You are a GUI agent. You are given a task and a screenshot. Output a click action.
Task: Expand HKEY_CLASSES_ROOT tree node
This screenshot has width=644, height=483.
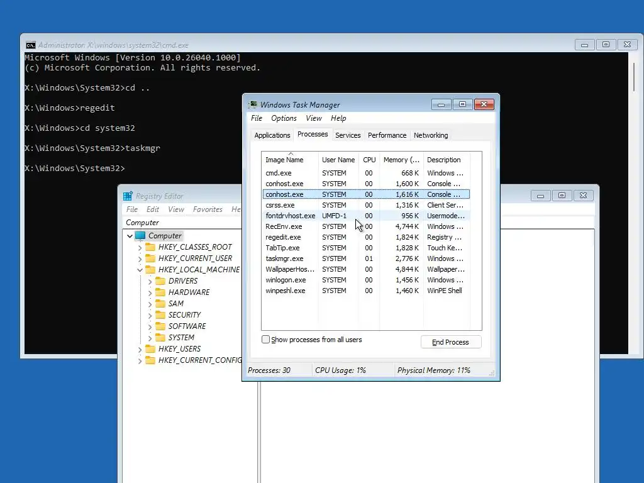point(140,247)
